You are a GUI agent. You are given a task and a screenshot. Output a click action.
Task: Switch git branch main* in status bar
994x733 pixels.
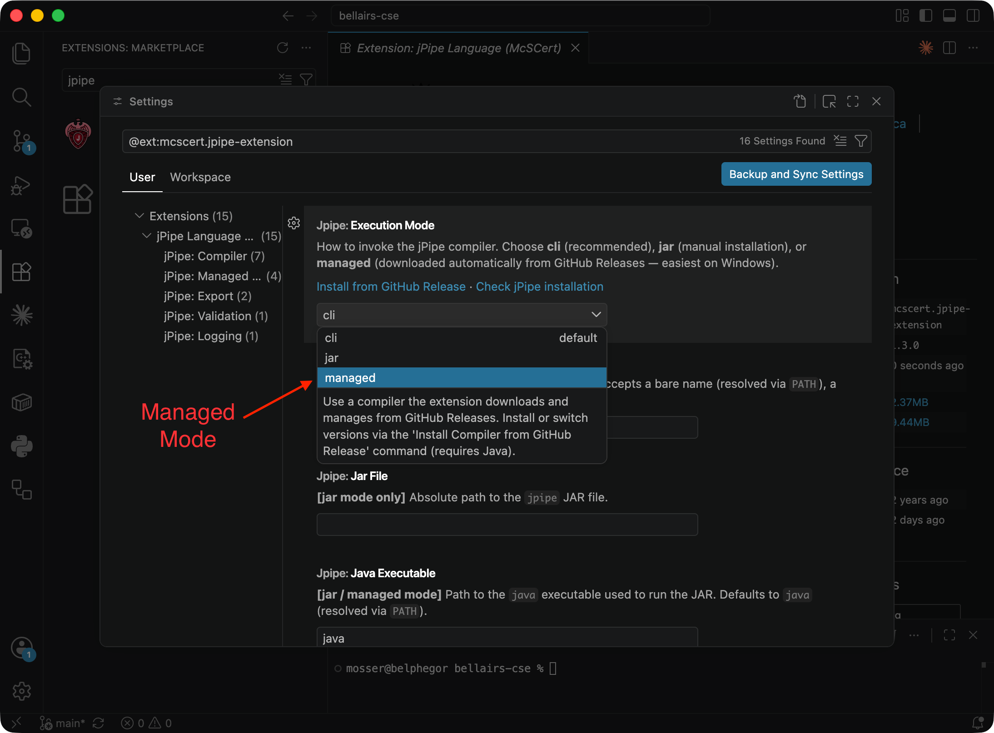click(x=63, y=723)
